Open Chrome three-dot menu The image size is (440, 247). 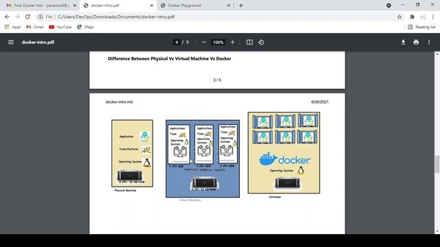click(x=433, y=16)
